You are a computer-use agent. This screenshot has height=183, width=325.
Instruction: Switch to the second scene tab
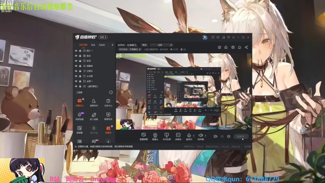(x=93, y=45)
